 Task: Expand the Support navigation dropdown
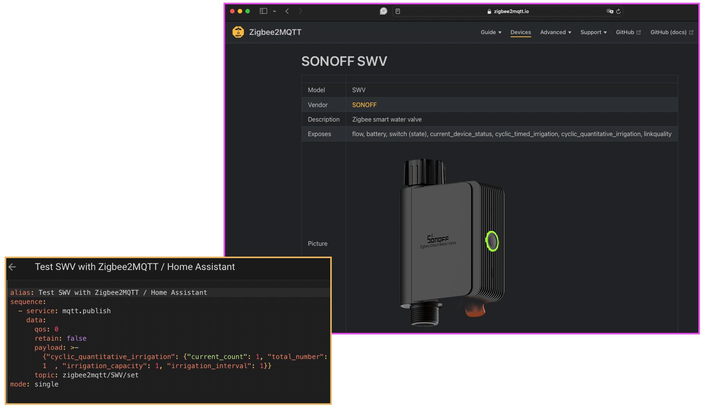click(593, 32)
